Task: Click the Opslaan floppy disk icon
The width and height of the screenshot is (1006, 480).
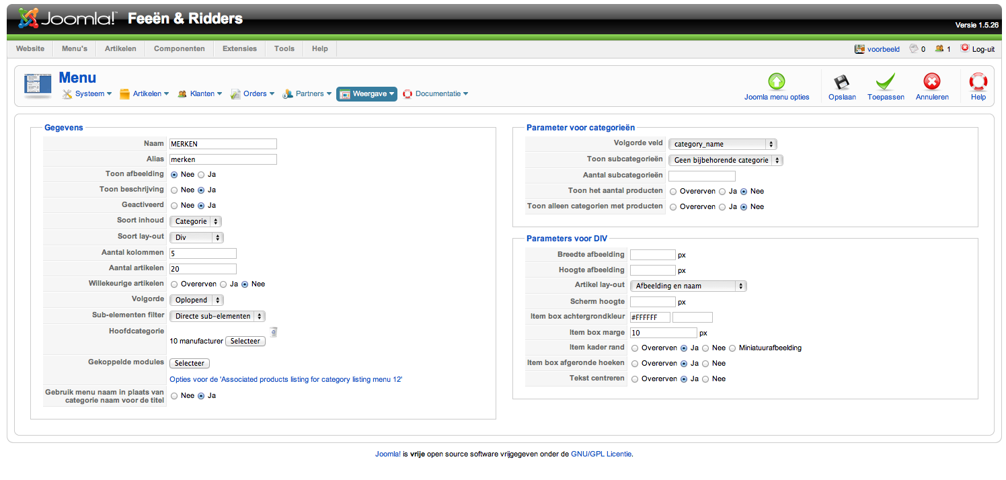Action: [842, 82]
